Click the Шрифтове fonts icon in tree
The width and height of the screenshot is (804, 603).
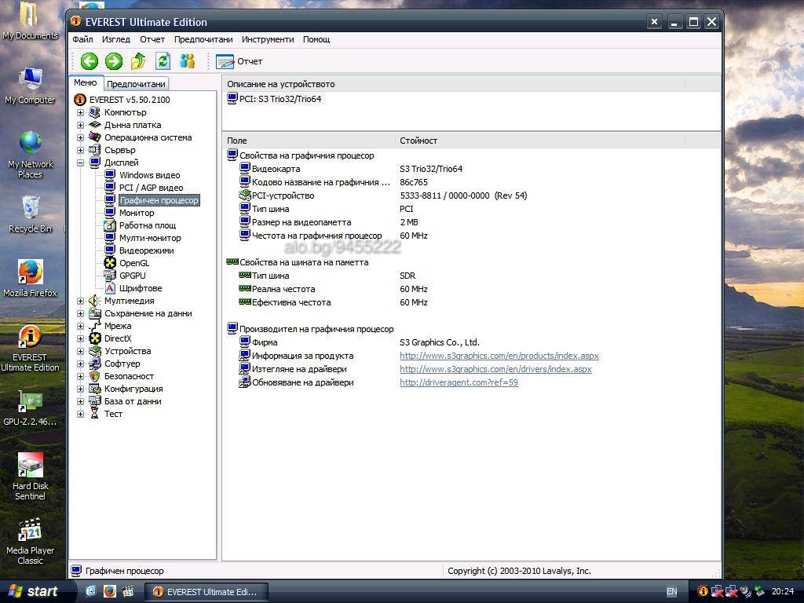pos(110,288)
